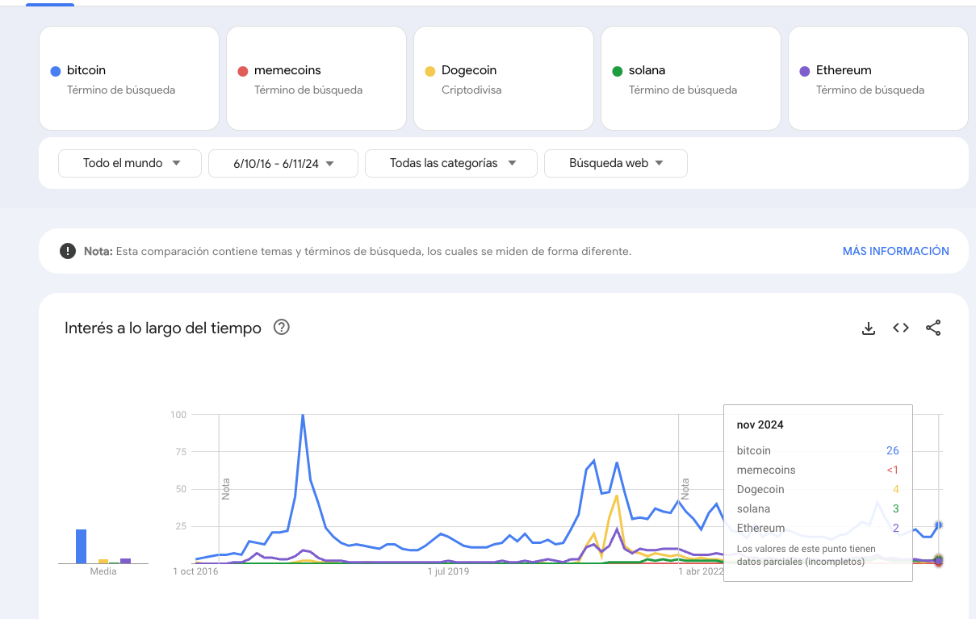
Task: Click the purple Ethereum color dot
Action: point(805,71)
